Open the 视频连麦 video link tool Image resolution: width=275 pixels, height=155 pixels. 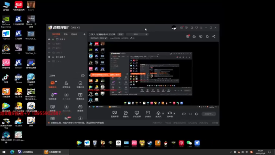tap(53, 96)
